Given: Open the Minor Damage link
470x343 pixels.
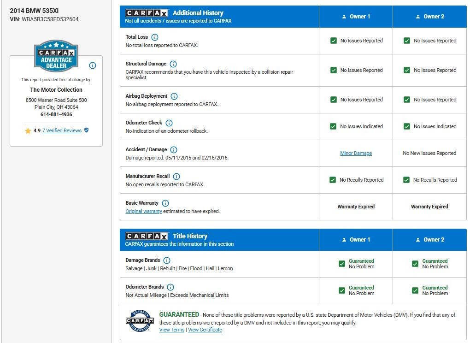Looking at the screenshot, I should click(x=356, y=153).
